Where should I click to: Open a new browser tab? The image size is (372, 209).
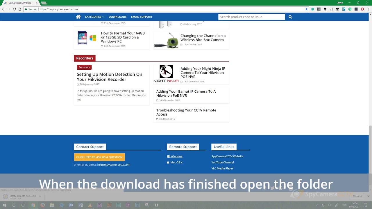point(44,3)
